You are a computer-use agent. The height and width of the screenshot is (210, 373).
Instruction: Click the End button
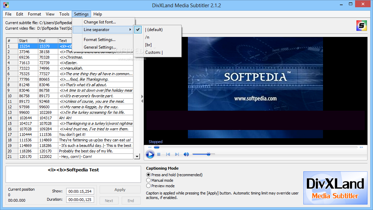tap(131, 201)
